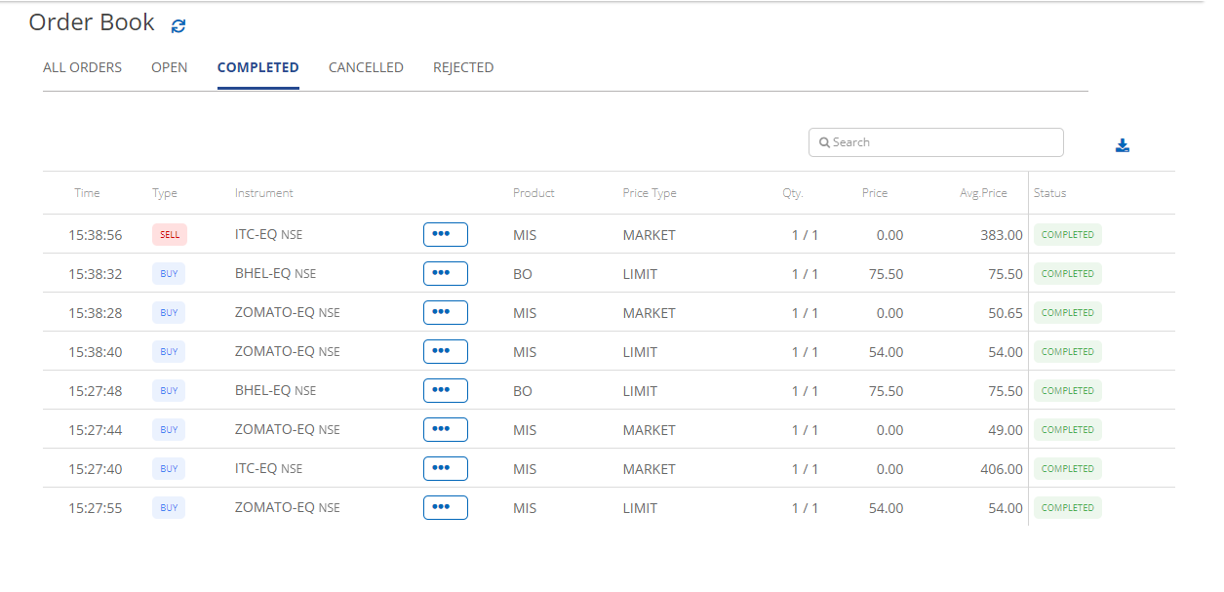The width and height of the screenshot is (1224, 592).
Task: Click the 406.00 average price value
Action: pyautogui.click(x=1002, y=469)
